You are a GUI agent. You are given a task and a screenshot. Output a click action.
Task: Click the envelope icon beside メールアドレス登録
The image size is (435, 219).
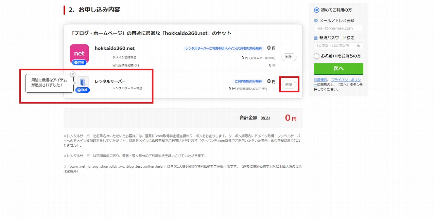(x=316, y=21)
